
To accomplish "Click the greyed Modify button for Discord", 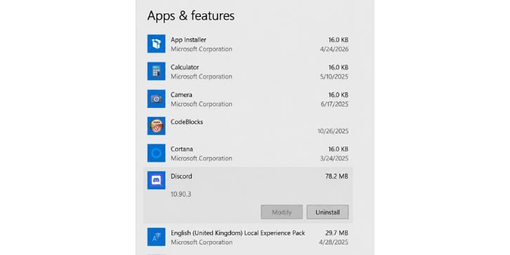I will point(282,212).
